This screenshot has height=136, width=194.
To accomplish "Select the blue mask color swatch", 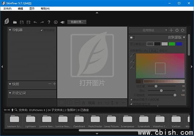I will coord(179,44).
